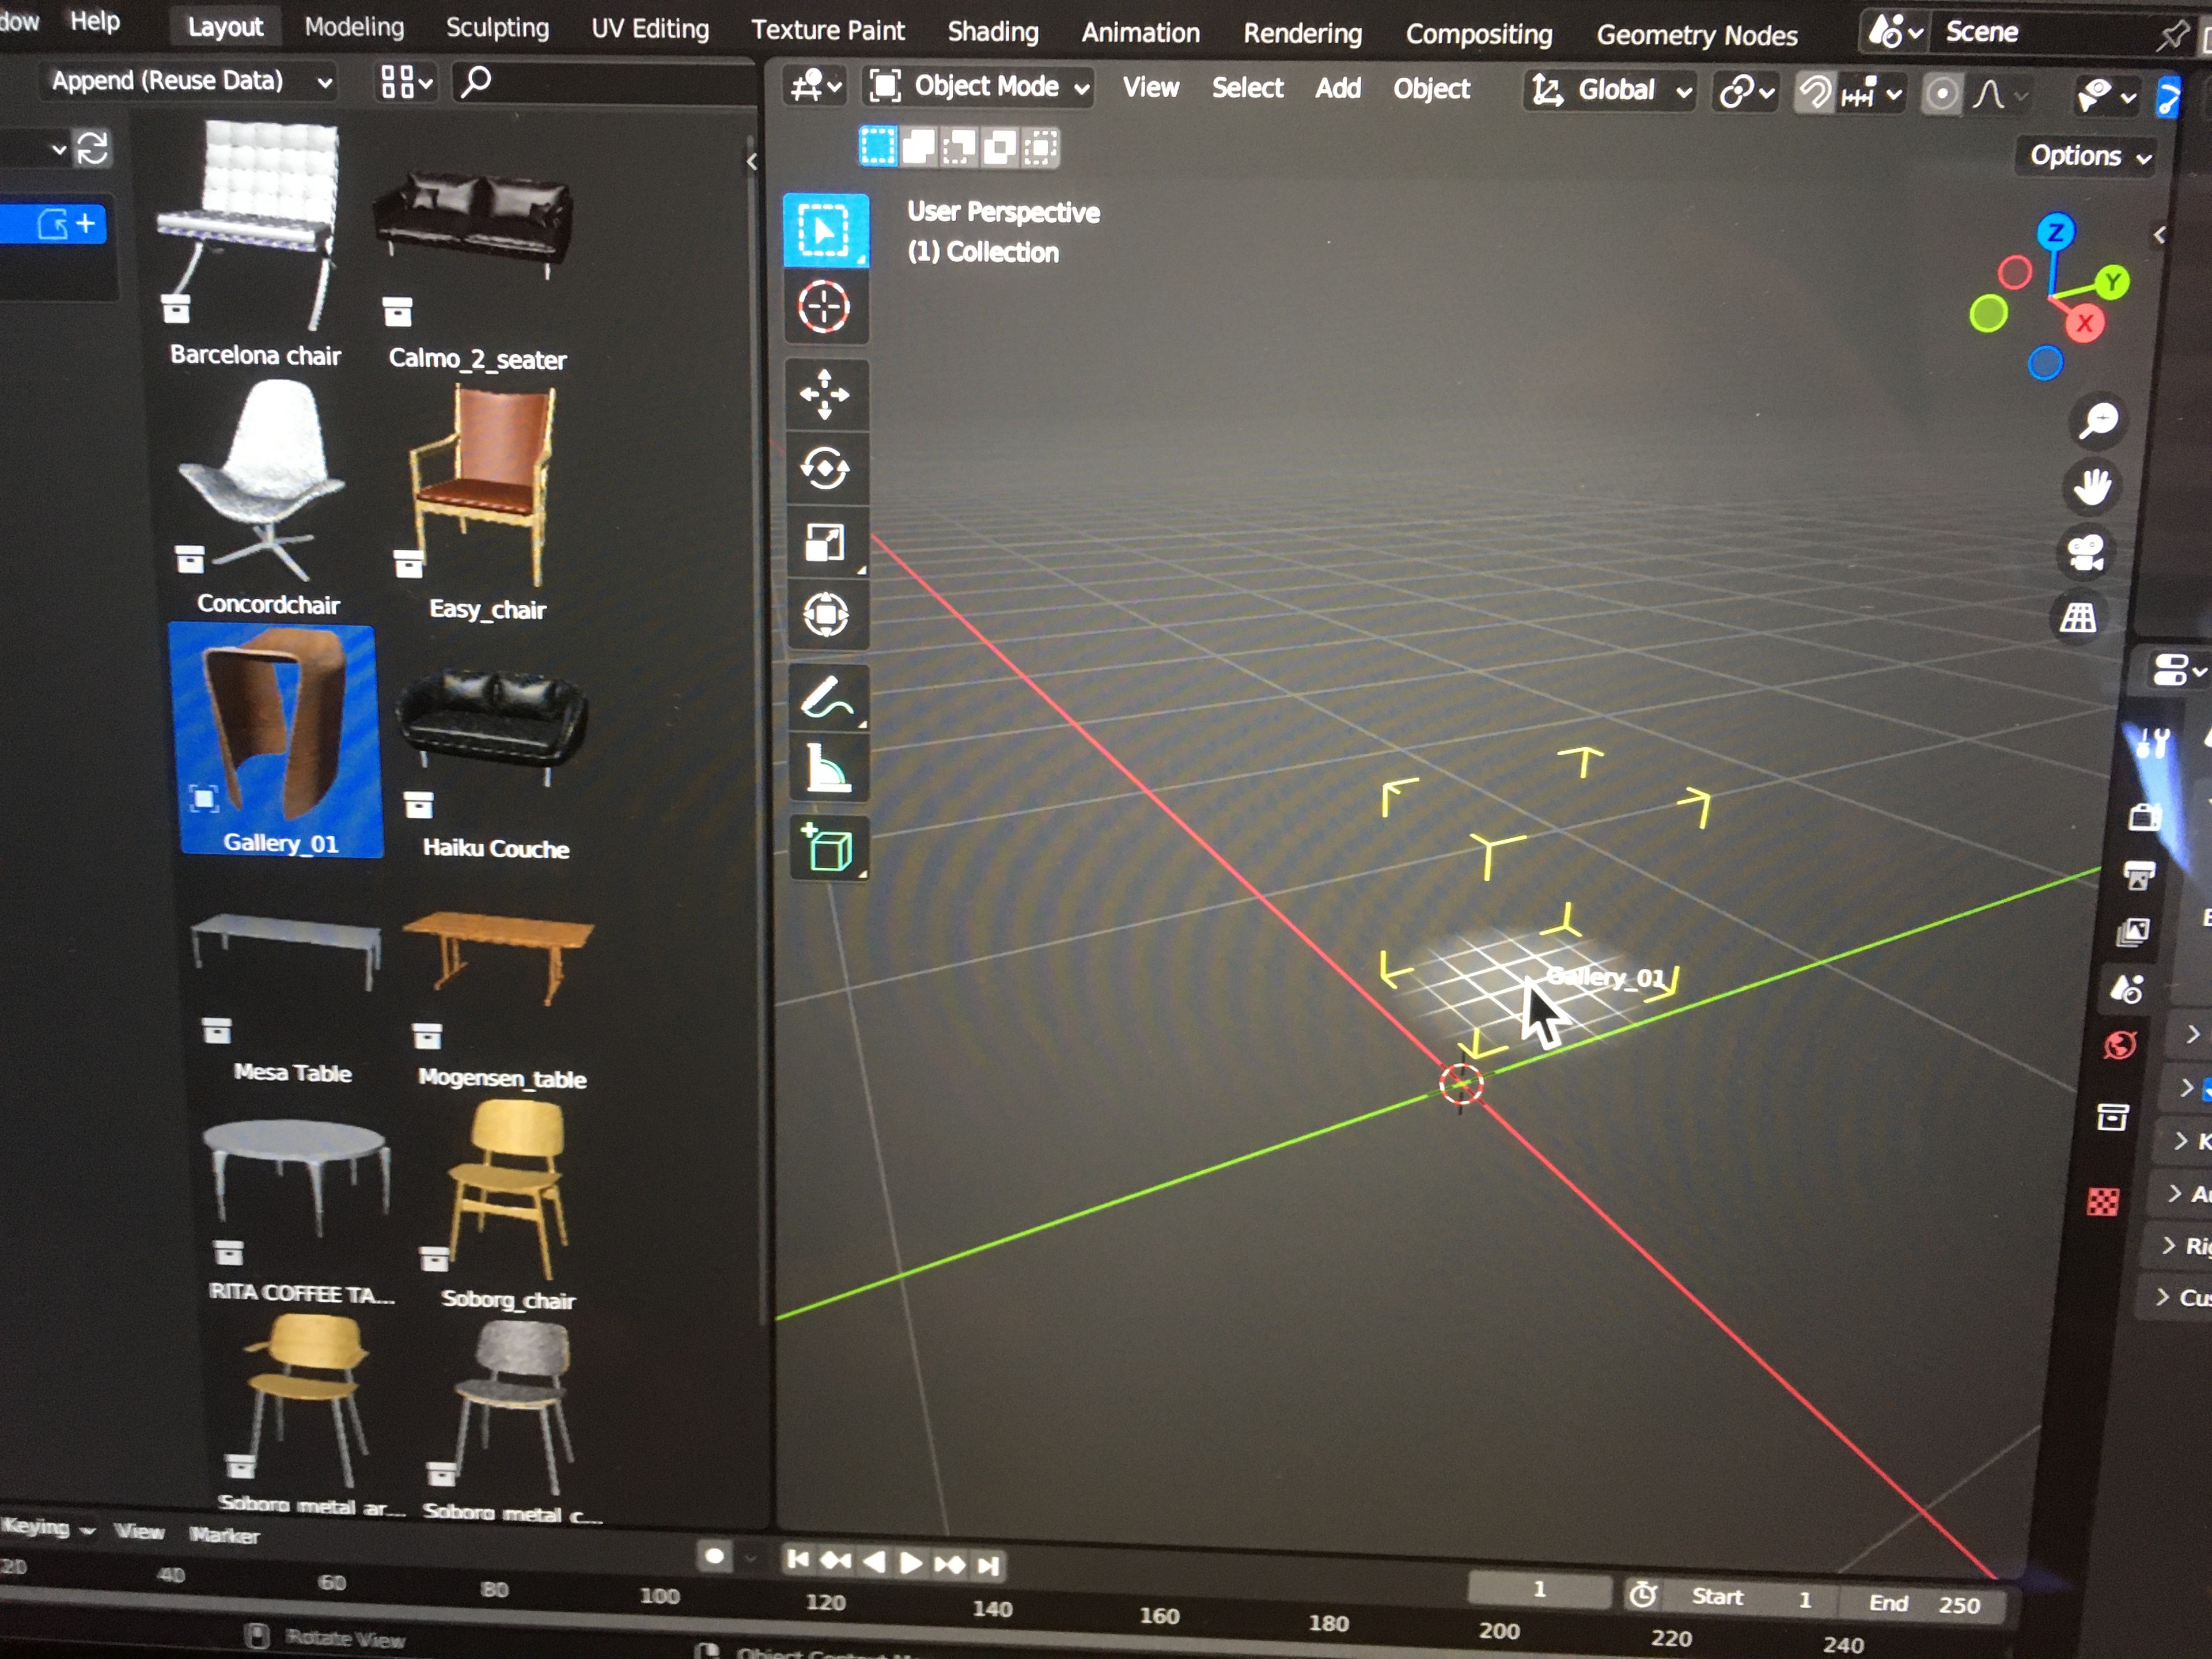The width and height of the screenshot is (2212, 1659).
Task: Activate the 3D Cursor tool
Action: click(x=823, y=306)
